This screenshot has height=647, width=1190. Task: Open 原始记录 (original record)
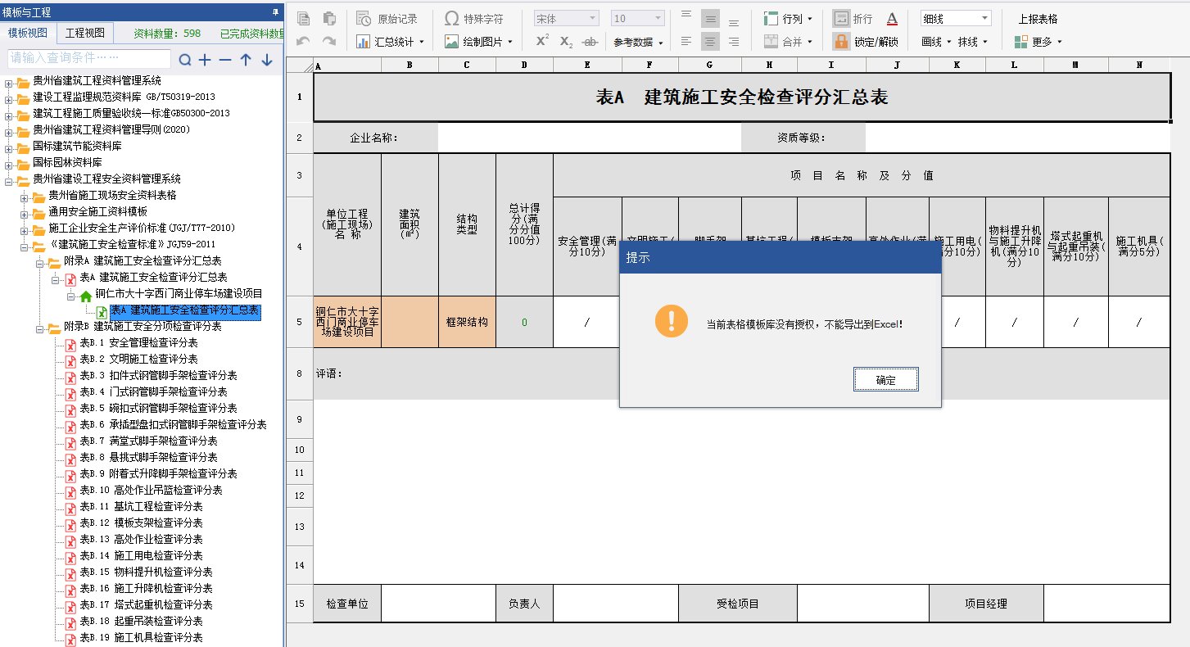pos(387,18)
